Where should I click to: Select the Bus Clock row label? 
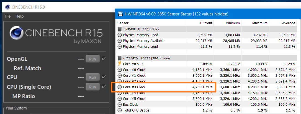(130, 104)
